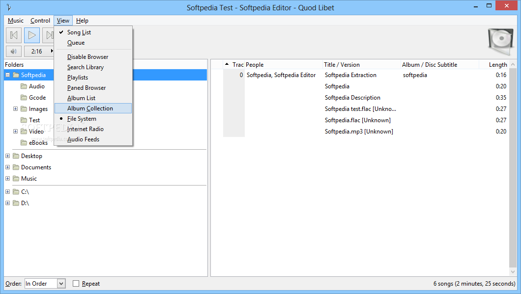Choose Album Collection browser
Viewport: 521px width, 294px height.
[x=93, y=108]
